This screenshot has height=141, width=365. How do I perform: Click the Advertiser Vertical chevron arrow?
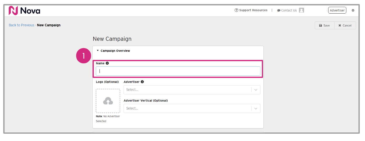256,109
